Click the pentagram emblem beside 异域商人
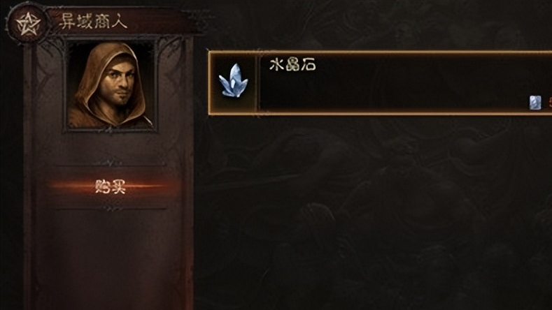This screenshot has width=552, height=310. click(28, 23)
